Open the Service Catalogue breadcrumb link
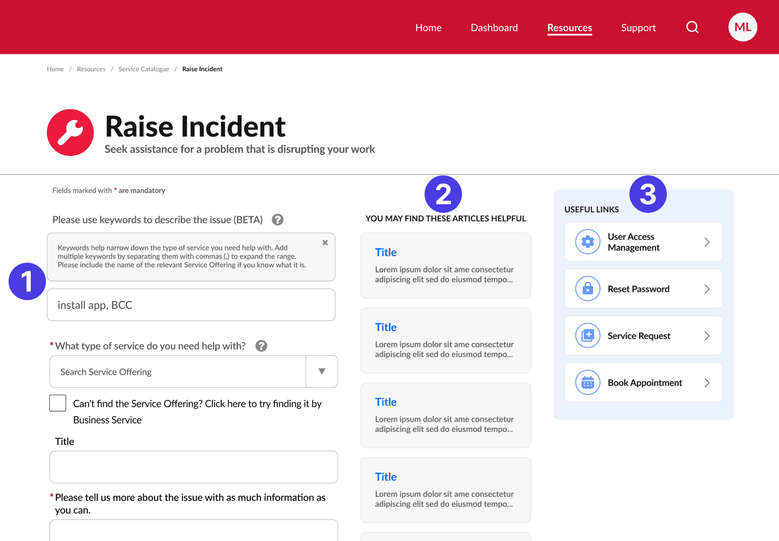 coord(144,69)
